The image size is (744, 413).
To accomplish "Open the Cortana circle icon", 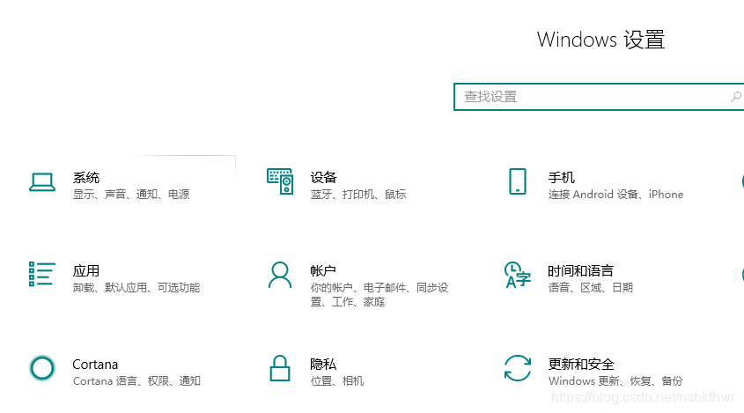I will 42,368.
